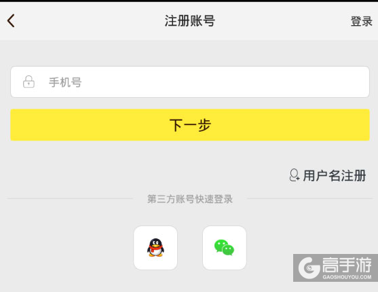Focus the 手机号 phone number input
Viewport: 378px width, 292px height.
coord(190,81)
